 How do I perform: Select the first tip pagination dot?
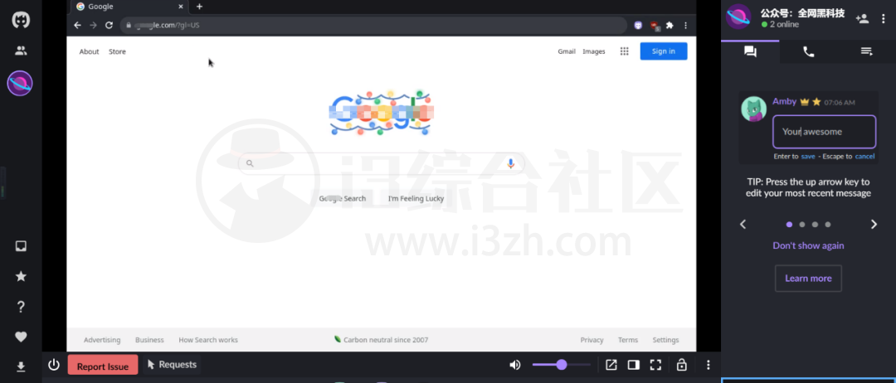pos(789,225)
